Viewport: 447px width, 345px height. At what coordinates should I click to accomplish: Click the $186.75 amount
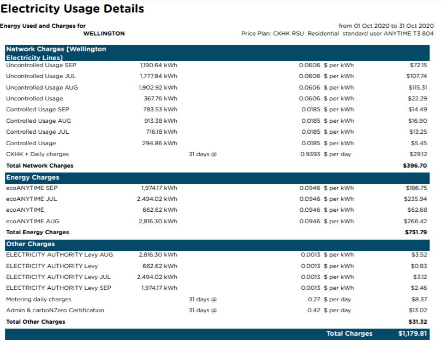416,188
